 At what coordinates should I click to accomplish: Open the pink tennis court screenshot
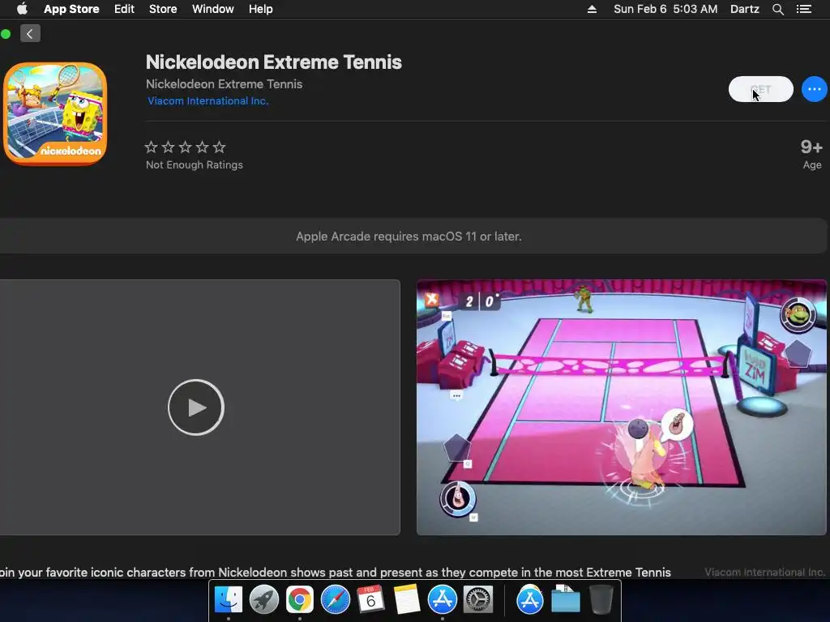click(x=622, y=407)
